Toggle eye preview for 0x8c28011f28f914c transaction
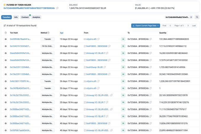The height and width of the screenshot is (134, 201). click(x=6, y=81)
